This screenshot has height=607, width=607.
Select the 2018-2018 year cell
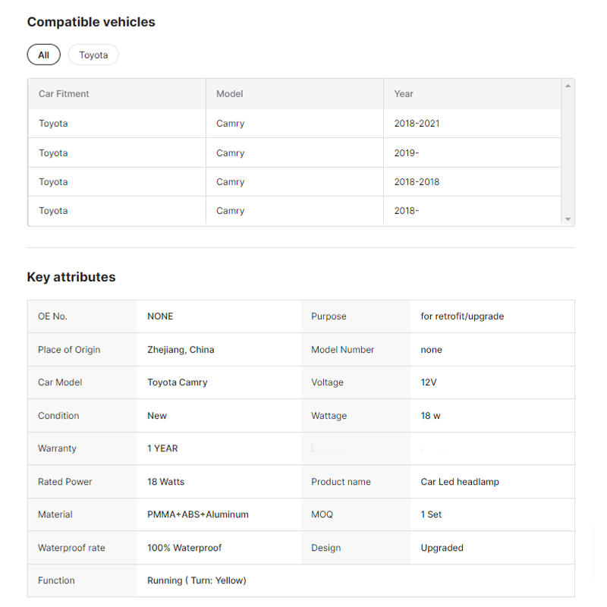[x=417, y=182]
